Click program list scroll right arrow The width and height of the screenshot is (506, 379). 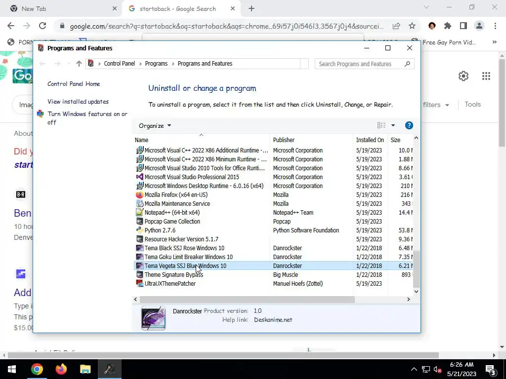click(408, 300)
